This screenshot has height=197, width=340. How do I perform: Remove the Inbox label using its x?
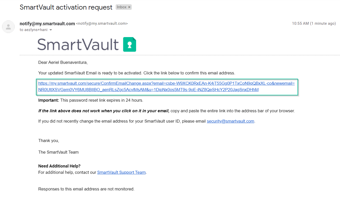click(x=129, y=7)
